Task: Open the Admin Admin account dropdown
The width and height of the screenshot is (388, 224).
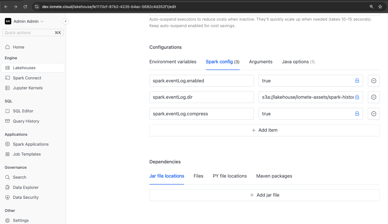Action: coord(29,21)
